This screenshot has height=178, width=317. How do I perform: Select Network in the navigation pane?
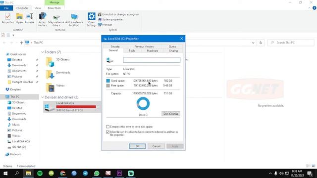point(13,154)
